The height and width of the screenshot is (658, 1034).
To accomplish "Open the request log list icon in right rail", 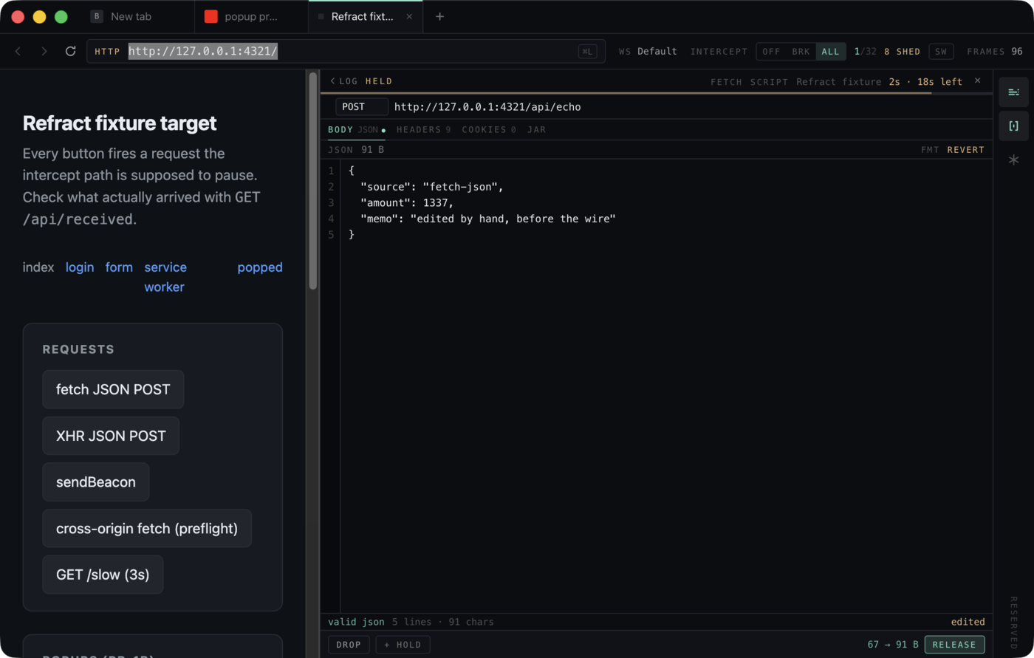I will 1013,92.
